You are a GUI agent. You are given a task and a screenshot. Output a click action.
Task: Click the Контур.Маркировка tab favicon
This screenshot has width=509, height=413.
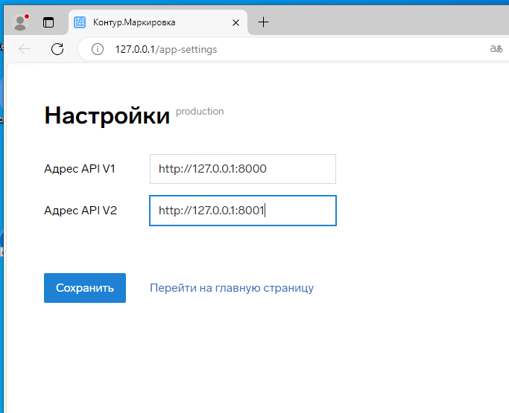(x=80, y=22)
